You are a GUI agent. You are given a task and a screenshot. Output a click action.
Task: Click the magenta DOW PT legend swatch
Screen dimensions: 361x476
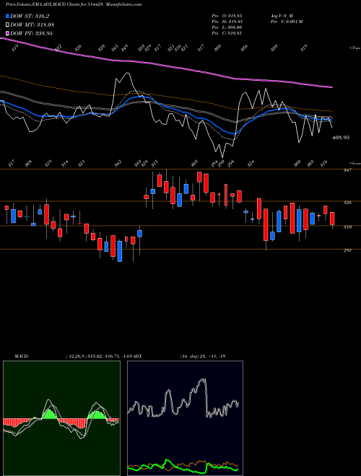(7, 33)
